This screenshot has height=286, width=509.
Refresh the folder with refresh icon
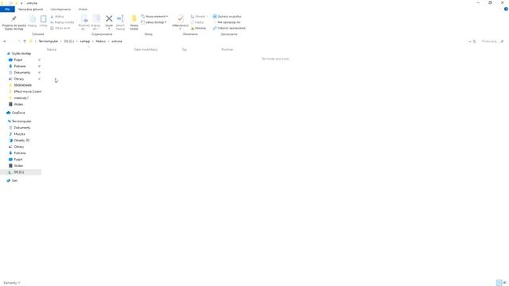point(475,41)
